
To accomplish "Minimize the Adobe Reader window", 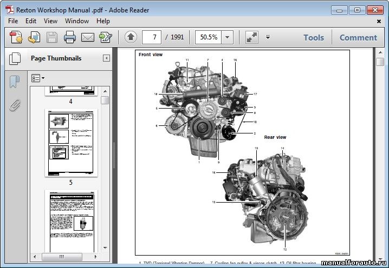I will tap(339, 10).
